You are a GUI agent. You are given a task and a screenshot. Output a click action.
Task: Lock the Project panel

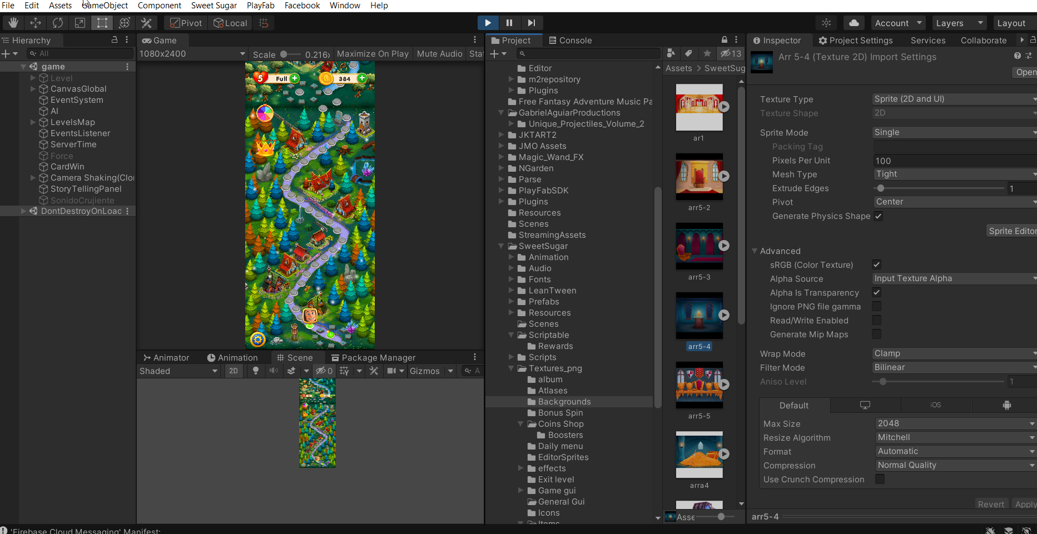pos(725,40)
